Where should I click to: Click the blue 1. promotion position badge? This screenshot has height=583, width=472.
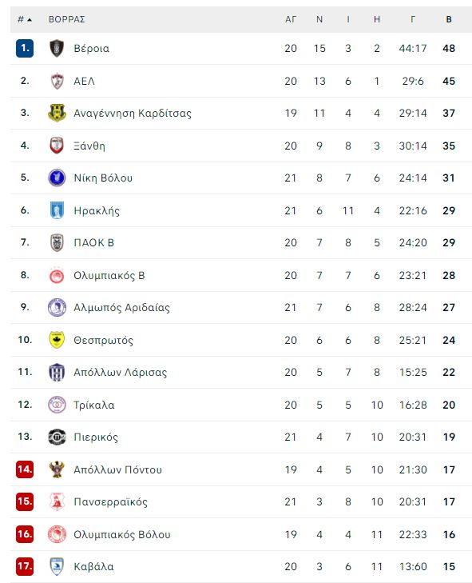tap(25, 48)
